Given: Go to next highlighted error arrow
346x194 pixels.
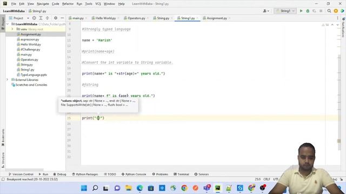Looking at the screenshot, I should point(337,25).
